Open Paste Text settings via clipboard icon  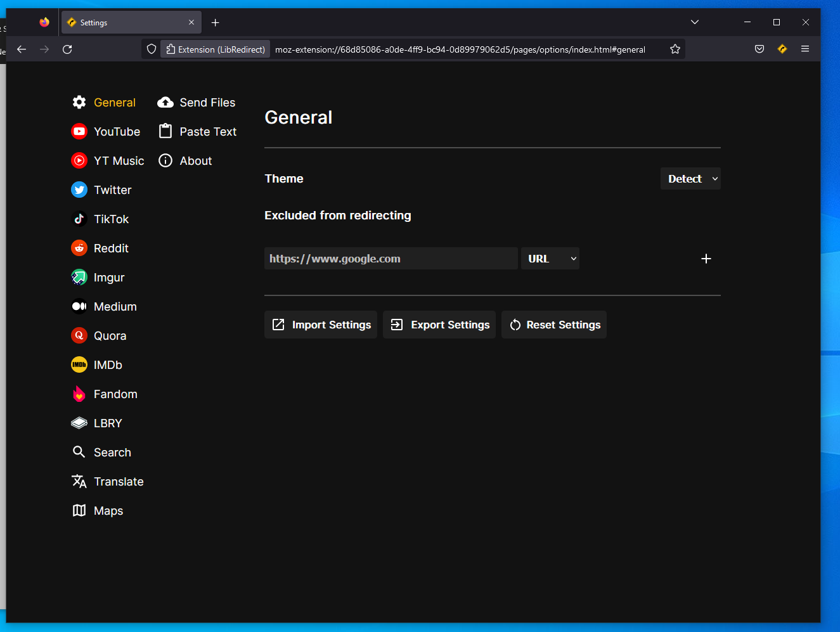click(165, 131)
